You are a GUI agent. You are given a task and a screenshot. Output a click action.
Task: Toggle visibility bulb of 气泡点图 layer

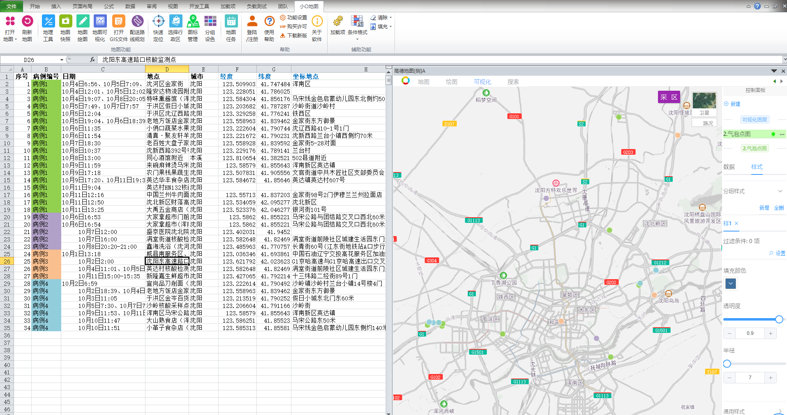click(x=773, y=134)
